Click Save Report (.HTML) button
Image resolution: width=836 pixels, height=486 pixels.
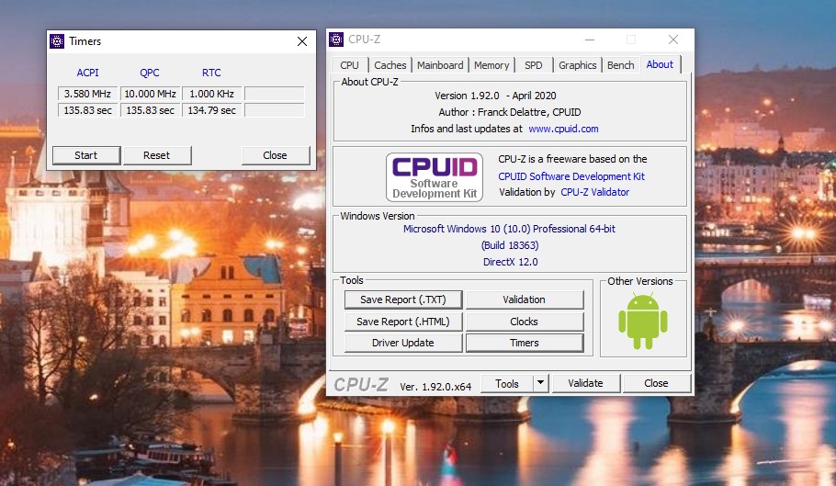(x=403, y=322)
